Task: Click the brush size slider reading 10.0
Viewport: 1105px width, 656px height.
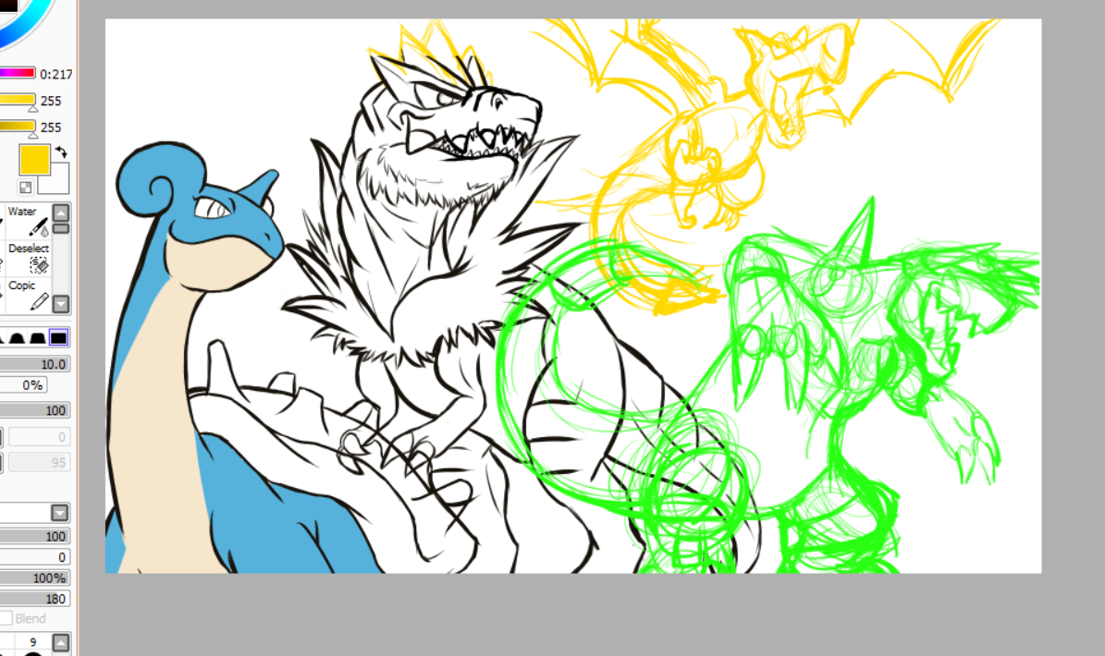Action: pyautogui.click(x=34, y=364)
